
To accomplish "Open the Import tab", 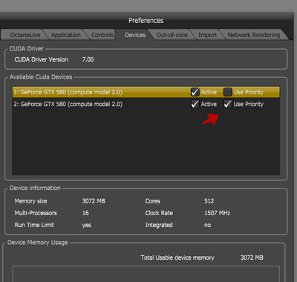I will 207,35.
